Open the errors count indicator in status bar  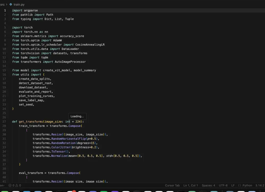11,185
